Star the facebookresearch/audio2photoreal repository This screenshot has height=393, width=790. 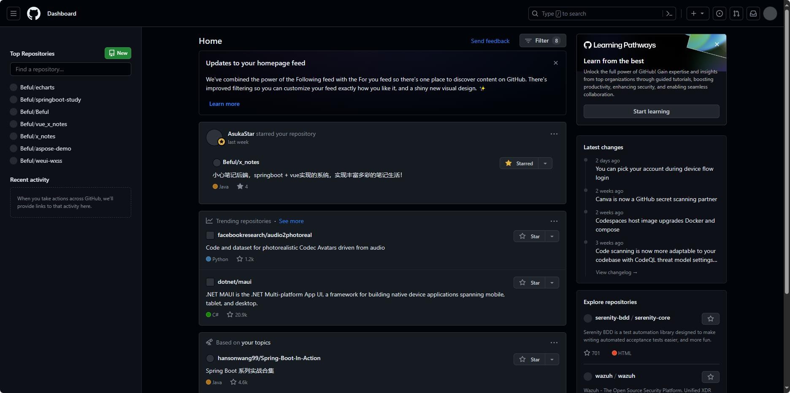[x=530, y=236]
